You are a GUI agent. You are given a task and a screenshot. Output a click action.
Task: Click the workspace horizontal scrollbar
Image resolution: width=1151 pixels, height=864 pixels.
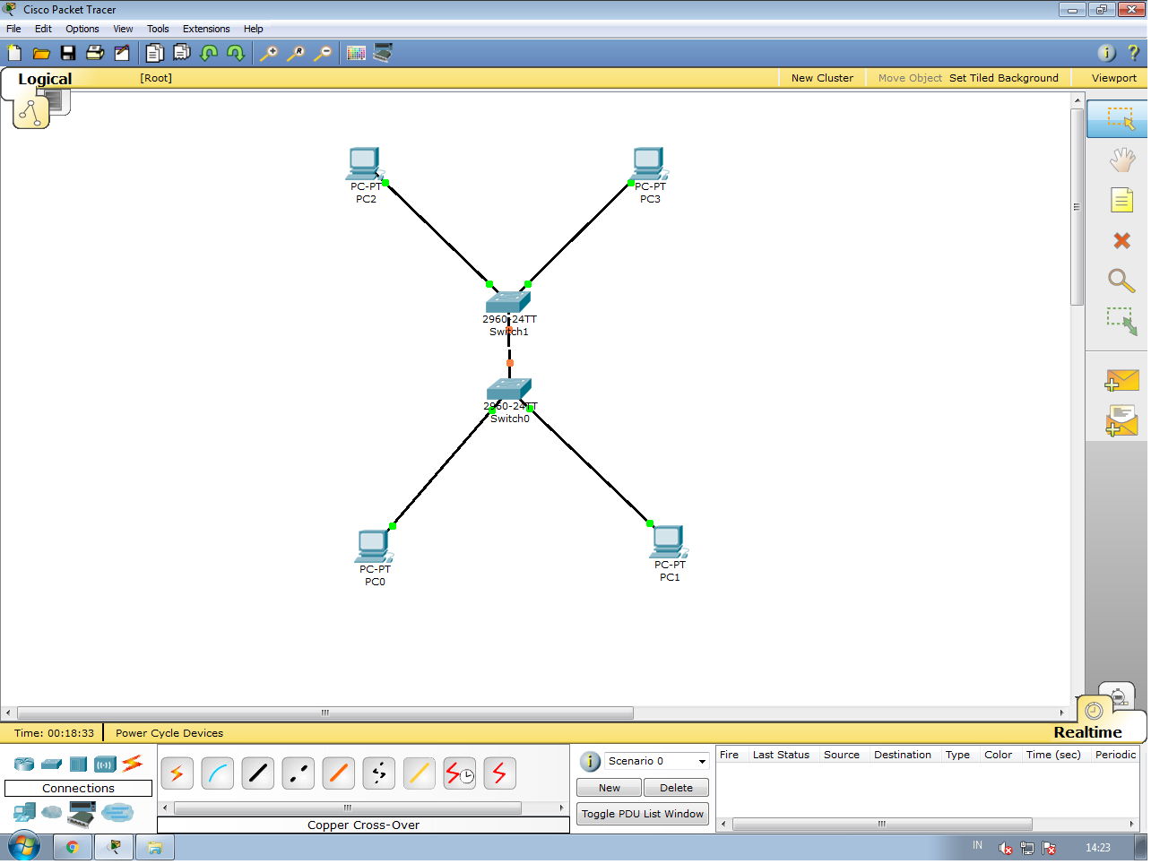tap(325, 714)
